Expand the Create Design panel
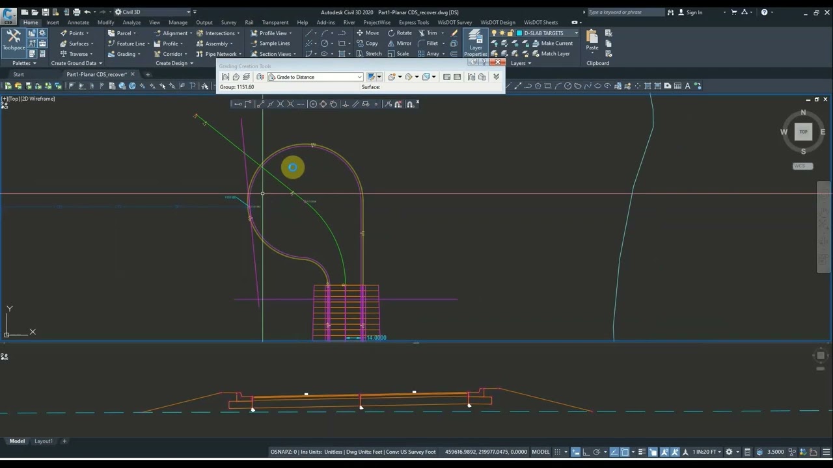 pos(174,63)
